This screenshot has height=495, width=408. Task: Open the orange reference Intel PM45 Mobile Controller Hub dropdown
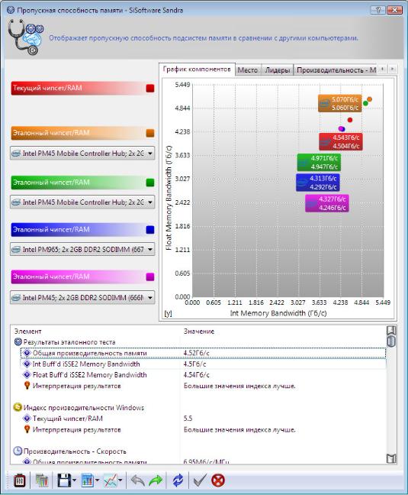click(x=82, y=153)
